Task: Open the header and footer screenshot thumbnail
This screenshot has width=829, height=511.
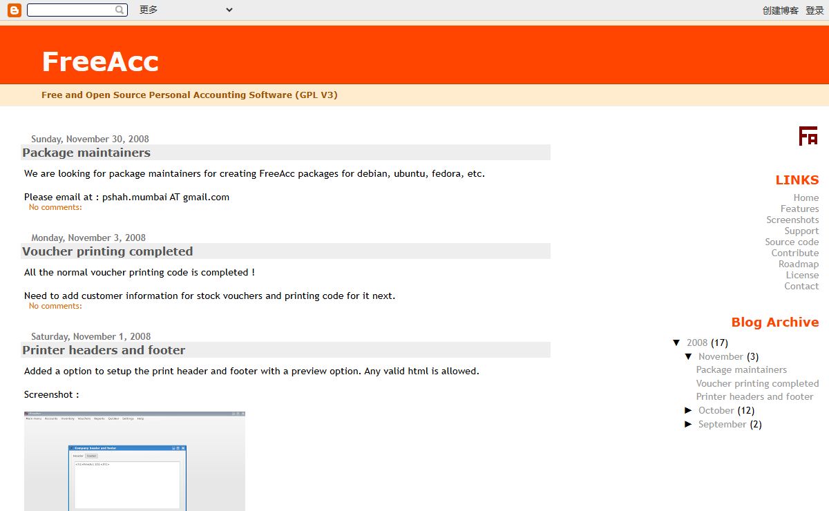Action: 135,461
